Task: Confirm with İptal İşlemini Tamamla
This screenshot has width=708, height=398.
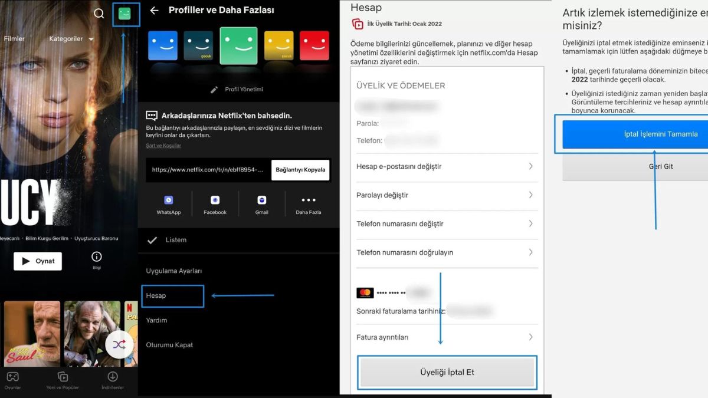Action: 660,134
